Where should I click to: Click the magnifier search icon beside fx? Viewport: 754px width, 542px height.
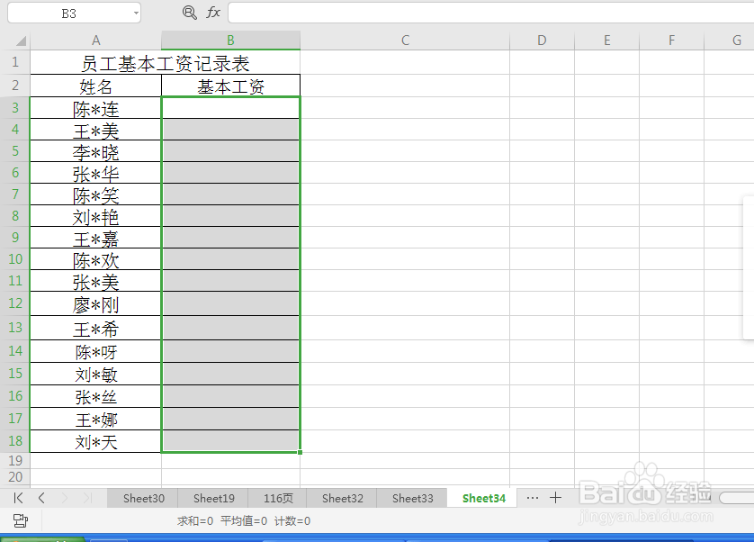[x=189, y=13]
